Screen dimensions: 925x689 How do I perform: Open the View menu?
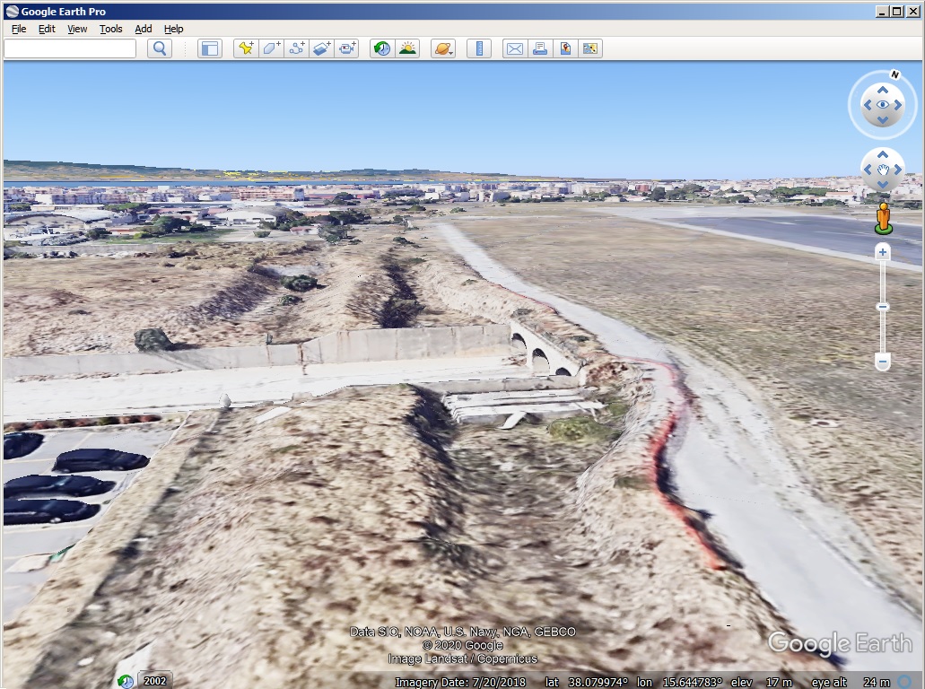point(77,29)
